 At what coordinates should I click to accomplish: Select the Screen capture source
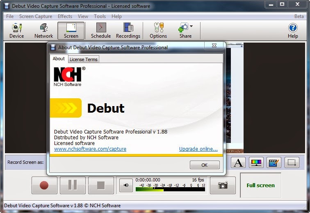(x=71, y=31)
